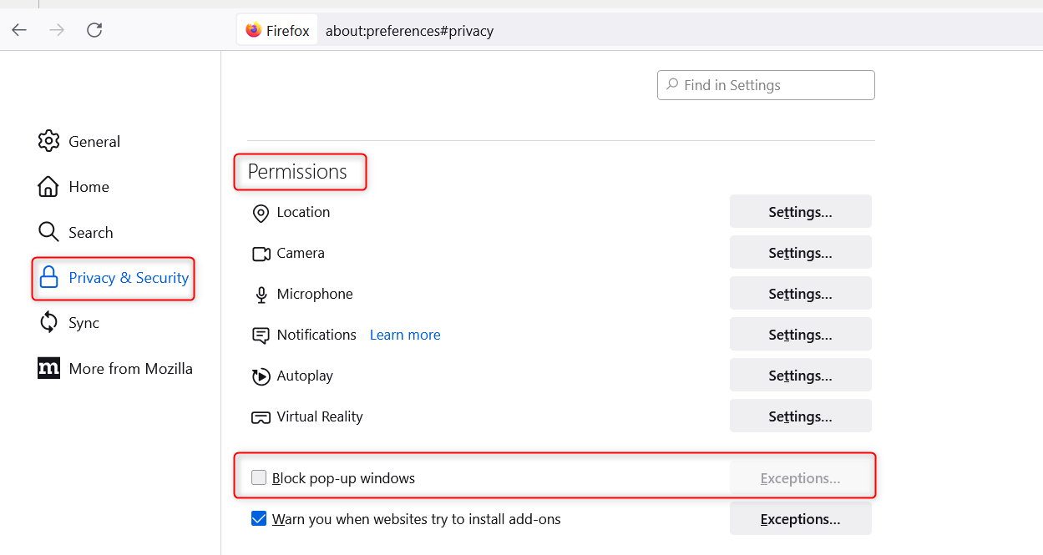Click the browser back arrow icon
This screenshot has height=555, width=1043.
(19, 30)
